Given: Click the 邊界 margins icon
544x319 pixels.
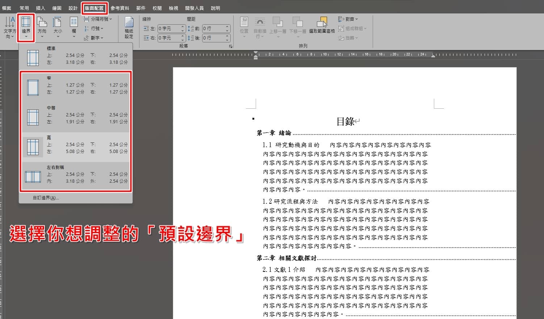Looking at the screenshot, I should (x=26, y=22).
